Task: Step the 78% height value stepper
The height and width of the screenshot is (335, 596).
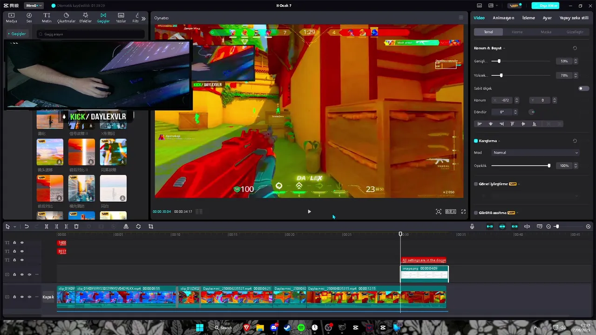Action: pyautogui.click(x=576, y=75)
